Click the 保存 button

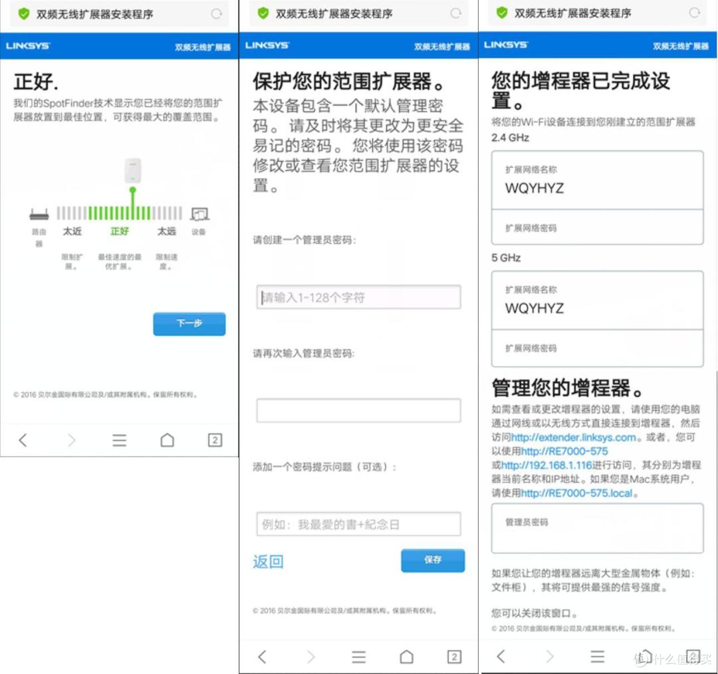click(x=433, y=560)
